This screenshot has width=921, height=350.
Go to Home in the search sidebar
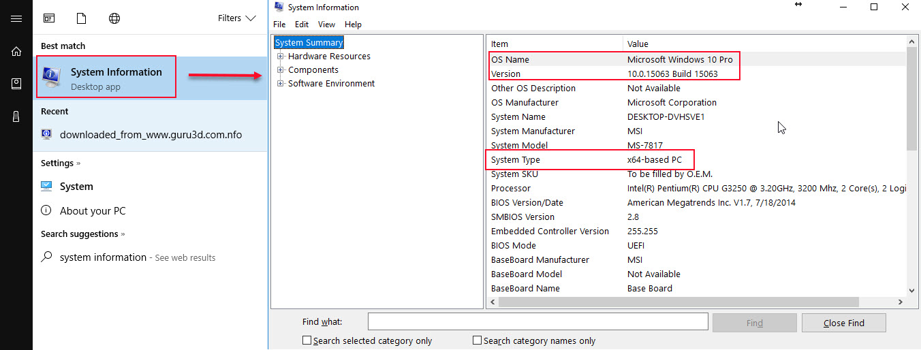click(16, 51)
